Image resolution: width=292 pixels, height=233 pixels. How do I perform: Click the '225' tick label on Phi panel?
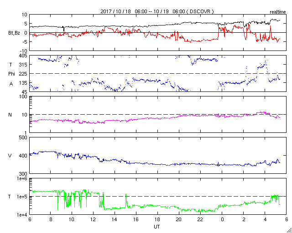click(x=24, y=74)
